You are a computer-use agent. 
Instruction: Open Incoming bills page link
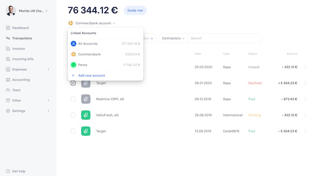(23, 59)
